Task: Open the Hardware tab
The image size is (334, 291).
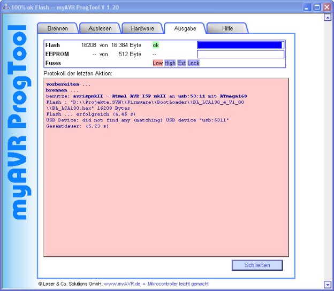Action: pos(142,28)
